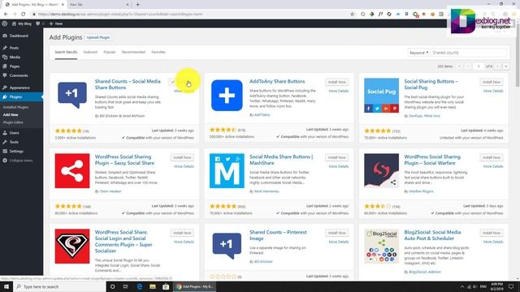Image resolution: width=520 pixels, height=292 pixels.
Task: Click the MashShare M plugin icon
Action: tap(227, 171)
